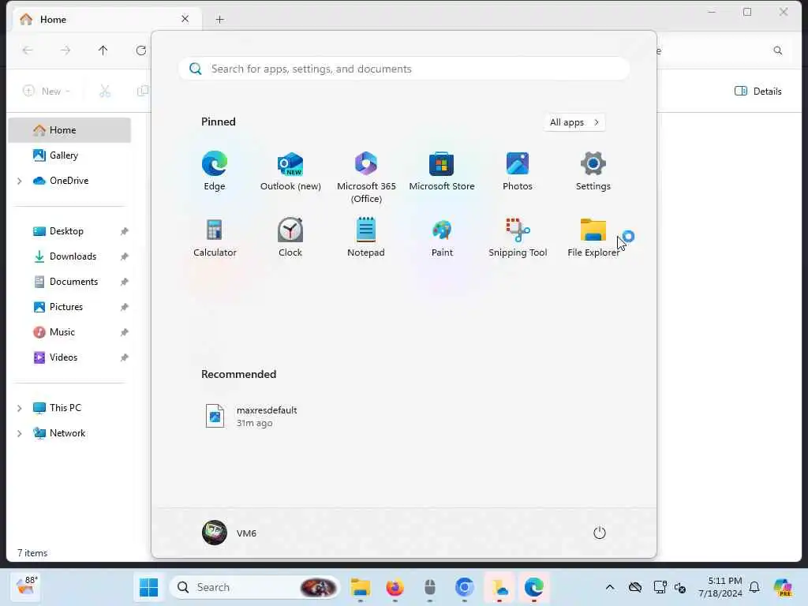Image resolution: width=808 pixels, height=606 pixels.
Task: Click the taskbar Search box
Action: tap(255, 587)
